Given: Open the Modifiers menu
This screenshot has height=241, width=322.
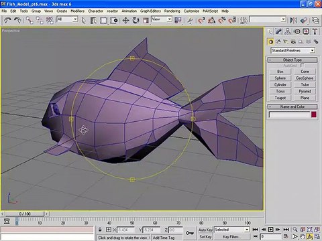Looking at the screenshot, I should [x=77, y=11].
